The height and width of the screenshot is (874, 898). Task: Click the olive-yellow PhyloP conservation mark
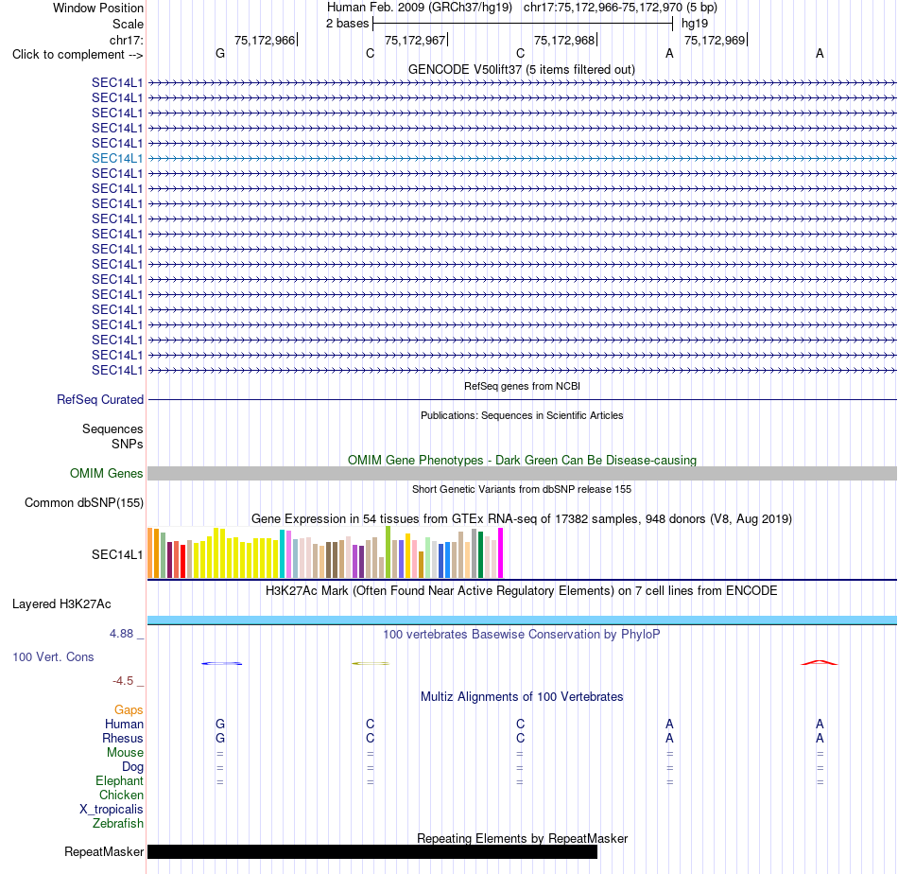pyautogui.click(x=371, y=664)
